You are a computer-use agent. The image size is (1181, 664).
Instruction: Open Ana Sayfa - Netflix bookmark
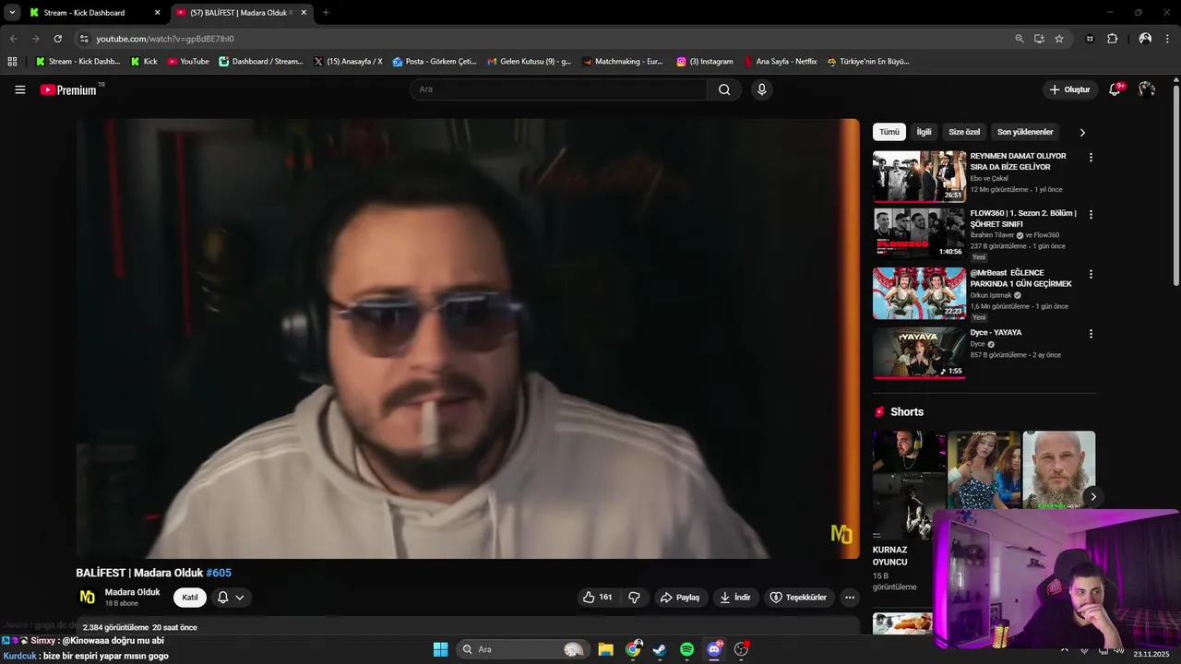781,62
